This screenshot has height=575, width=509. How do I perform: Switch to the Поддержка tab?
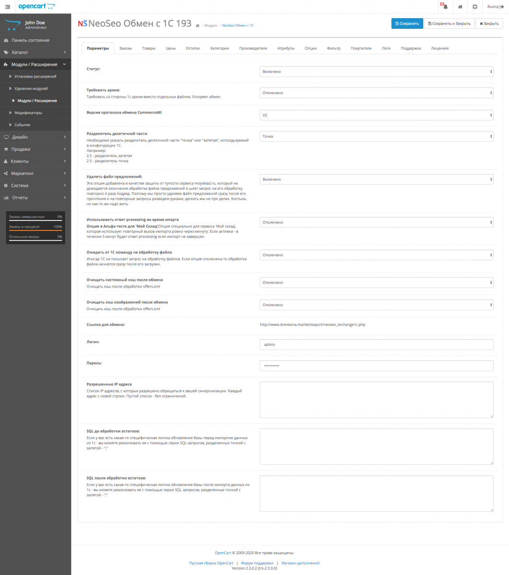point(411,48)
